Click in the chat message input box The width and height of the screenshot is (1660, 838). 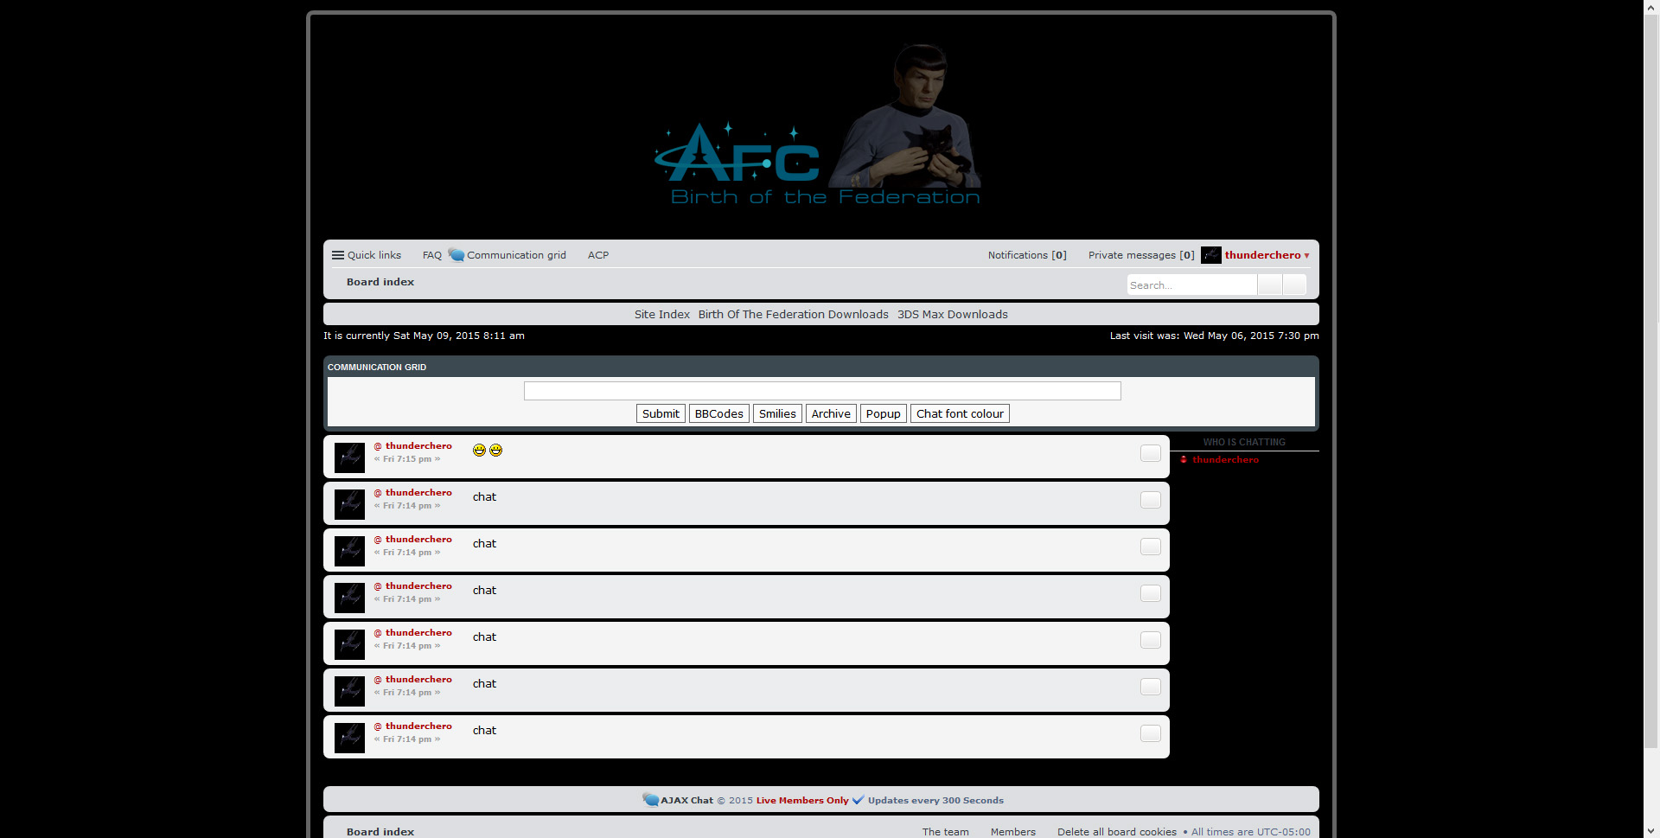click(822, 391)
